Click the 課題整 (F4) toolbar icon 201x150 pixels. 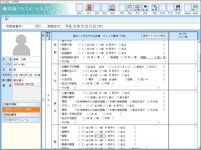click(113, 8)
